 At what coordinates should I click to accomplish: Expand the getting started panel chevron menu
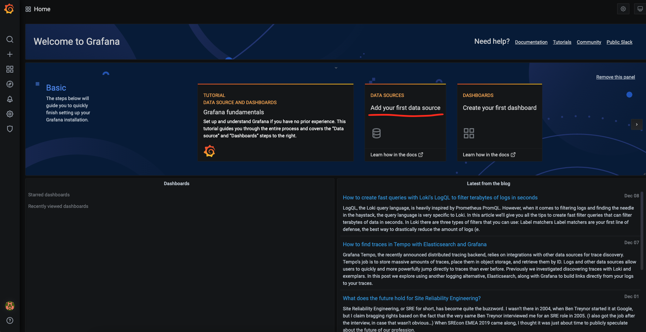click(x=336, y=68)
